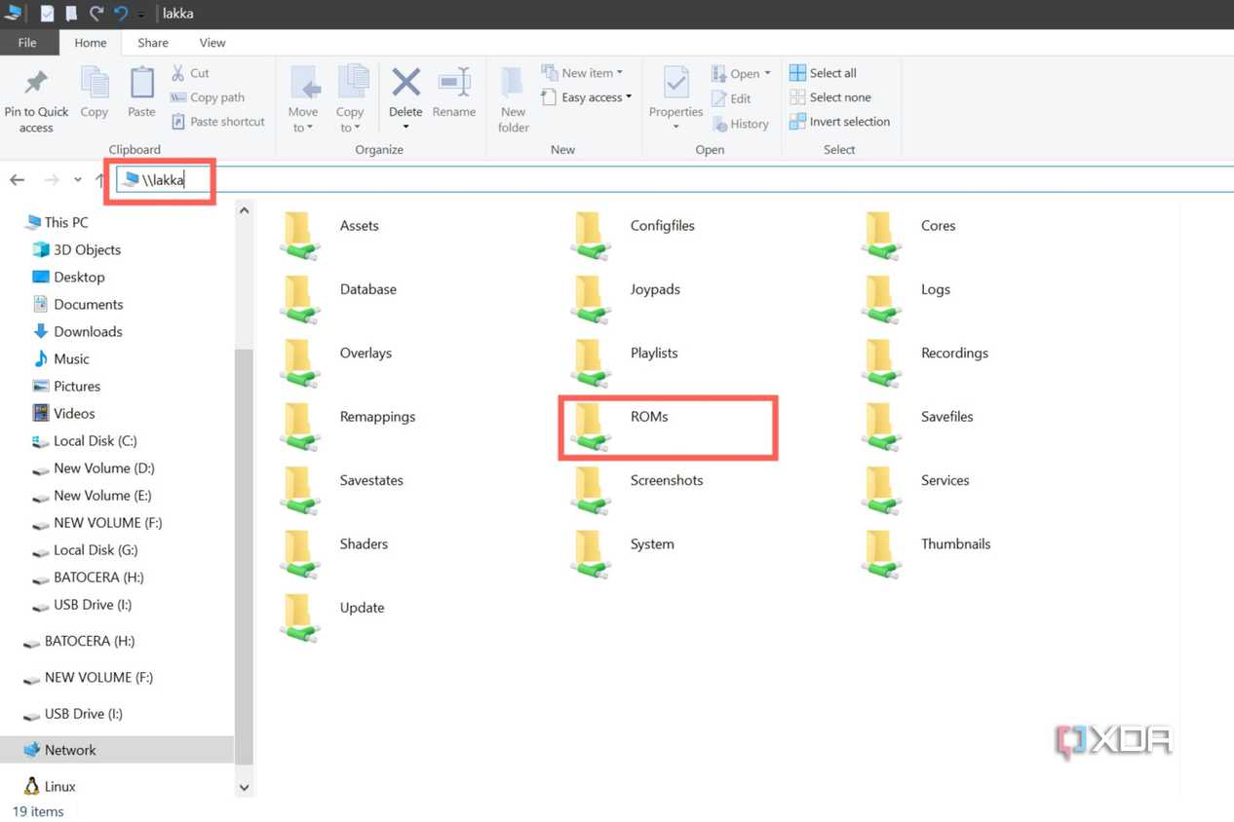The height and width of the screenshot is (822, 1234).
Task: Open the Cores shared folder
Action: (x=911, y=237)
